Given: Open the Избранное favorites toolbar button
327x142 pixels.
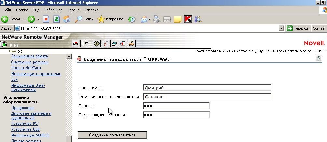Looking at the screenshot, I should pyautogui.click(x=111, y=19).
